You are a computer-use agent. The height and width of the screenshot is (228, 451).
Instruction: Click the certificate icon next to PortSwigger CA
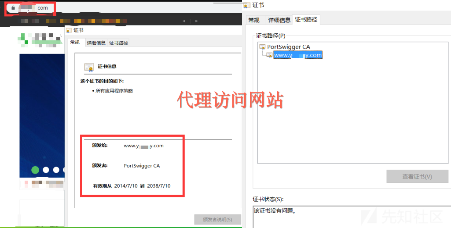pyautogui.click(x=263, y=47)
